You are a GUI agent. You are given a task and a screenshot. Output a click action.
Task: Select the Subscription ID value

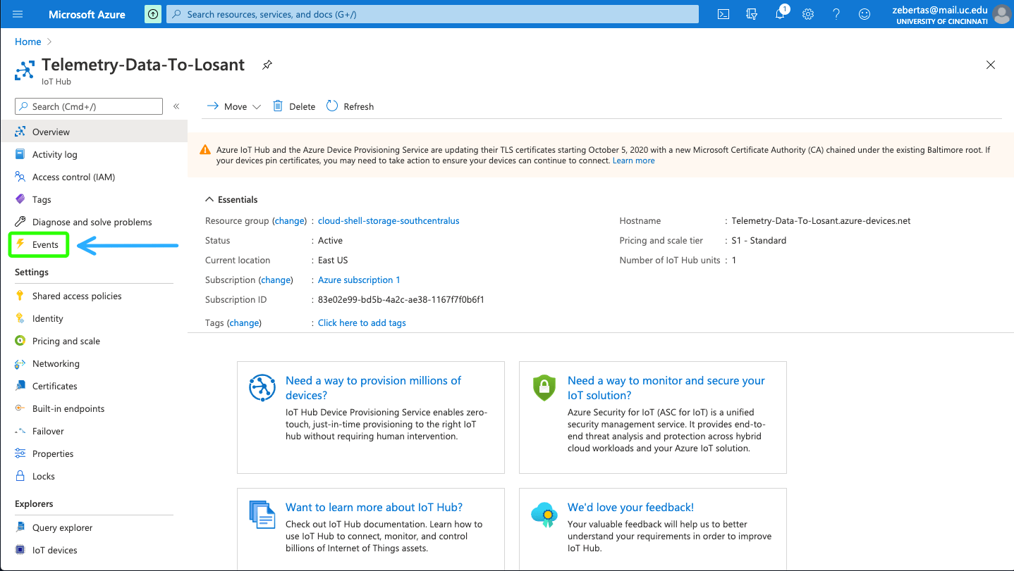coord(401,299)
